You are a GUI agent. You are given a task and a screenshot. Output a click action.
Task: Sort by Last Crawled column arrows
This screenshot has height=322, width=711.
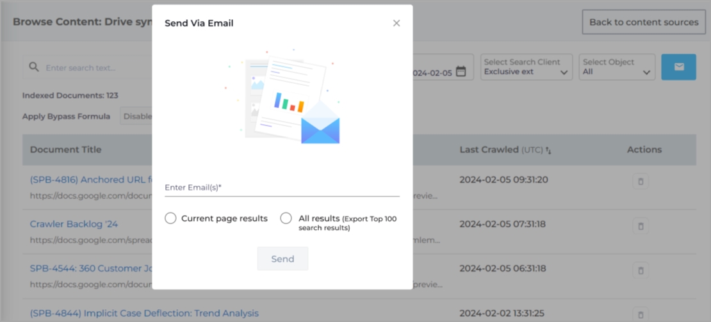[548, 150]
